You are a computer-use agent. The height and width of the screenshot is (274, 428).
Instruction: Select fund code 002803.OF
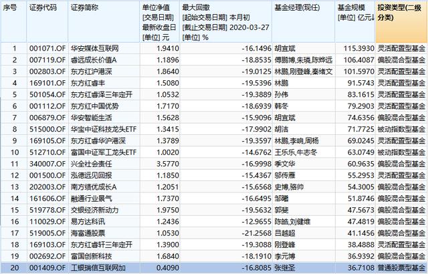(x=47, y=72)
